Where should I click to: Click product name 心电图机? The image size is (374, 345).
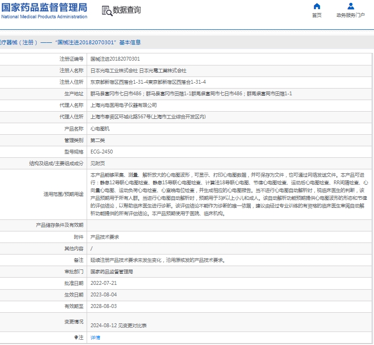[100, 129]
